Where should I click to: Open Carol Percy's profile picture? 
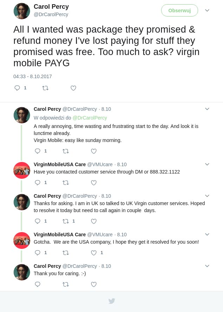pyautogui.click(x=22, y=11)
